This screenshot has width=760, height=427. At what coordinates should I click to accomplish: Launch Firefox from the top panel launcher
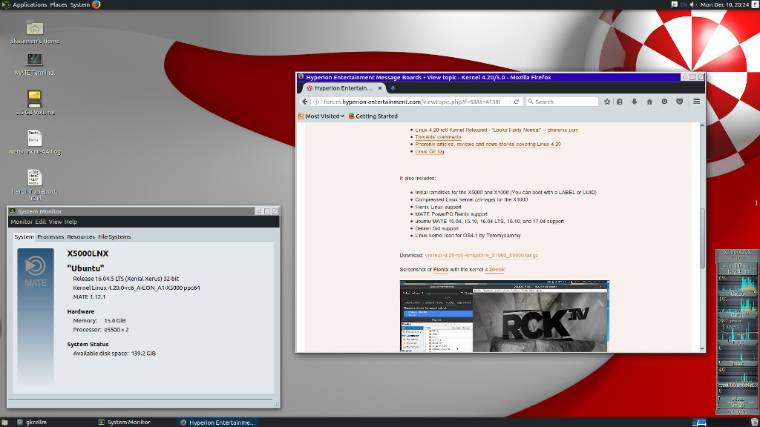pyautogui.click(x=96, y=5)
